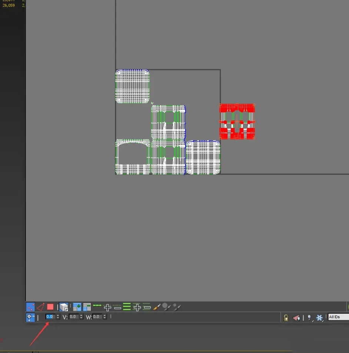Click Hide/Unhide lightbulb flyout icon
349x353 pixels.
310,318
